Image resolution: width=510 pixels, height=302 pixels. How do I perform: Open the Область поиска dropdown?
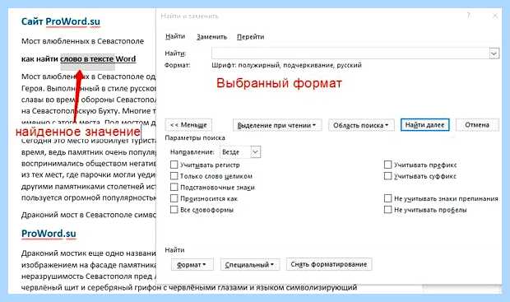pos(361,125)
